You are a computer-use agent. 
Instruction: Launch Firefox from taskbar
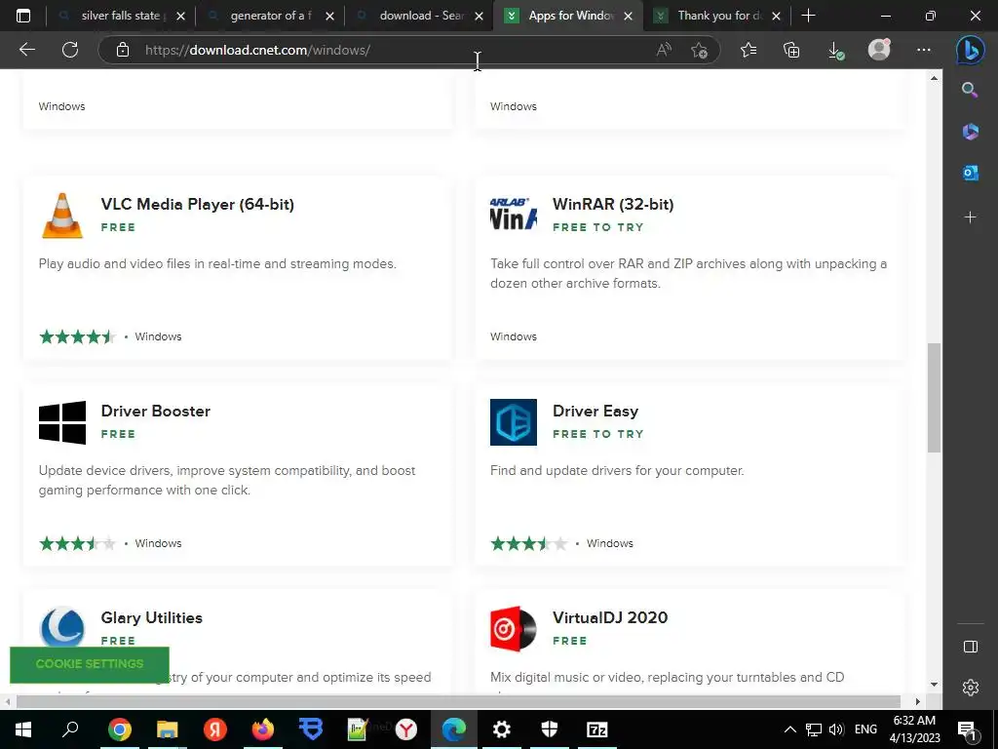(262, 729)
